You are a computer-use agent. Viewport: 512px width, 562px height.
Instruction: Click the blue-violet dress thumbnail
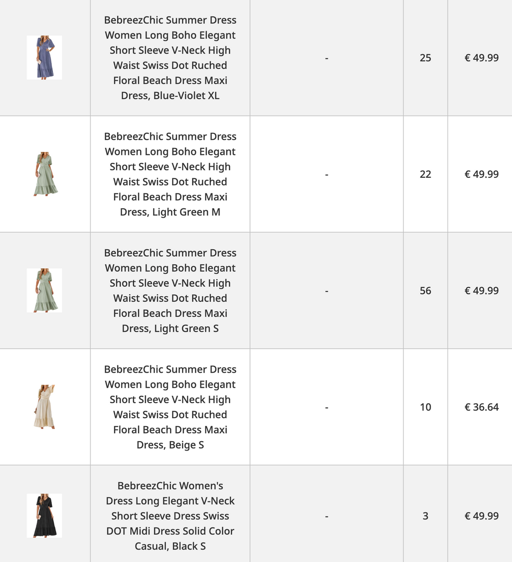[44, 57]
